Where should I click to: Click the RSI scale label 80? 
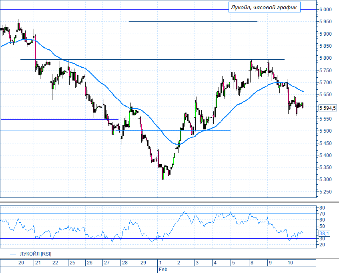tap(322, 208)
